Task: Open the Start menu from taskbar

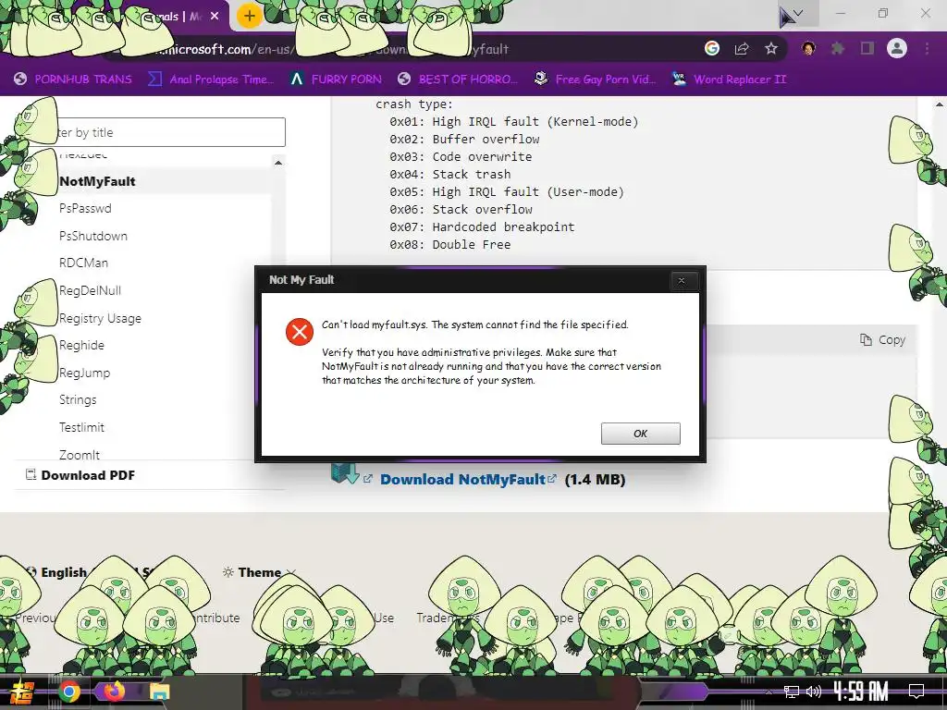Action: [22, 692]
